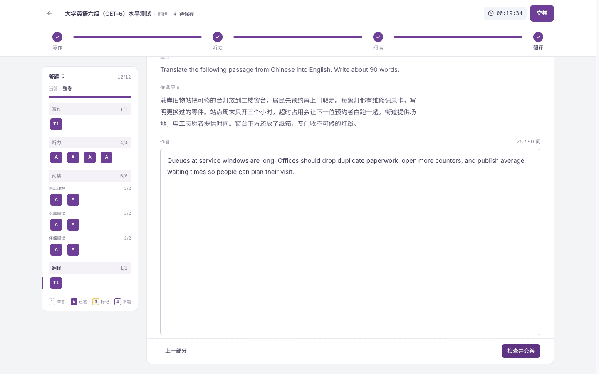Image resolution: width=599 pixels, height=374 pixels.
Task: Click the exam title 大学英语六级（CET-6）水平测试
Action: 108,14
